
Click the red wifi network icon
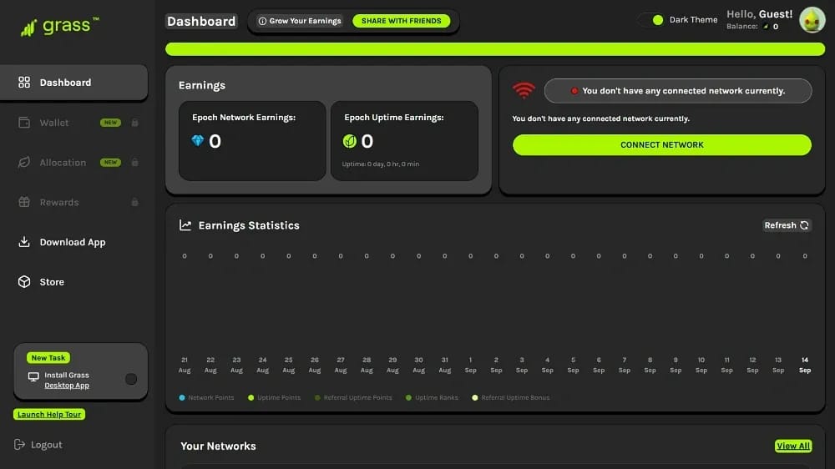[x=524, y=90]
